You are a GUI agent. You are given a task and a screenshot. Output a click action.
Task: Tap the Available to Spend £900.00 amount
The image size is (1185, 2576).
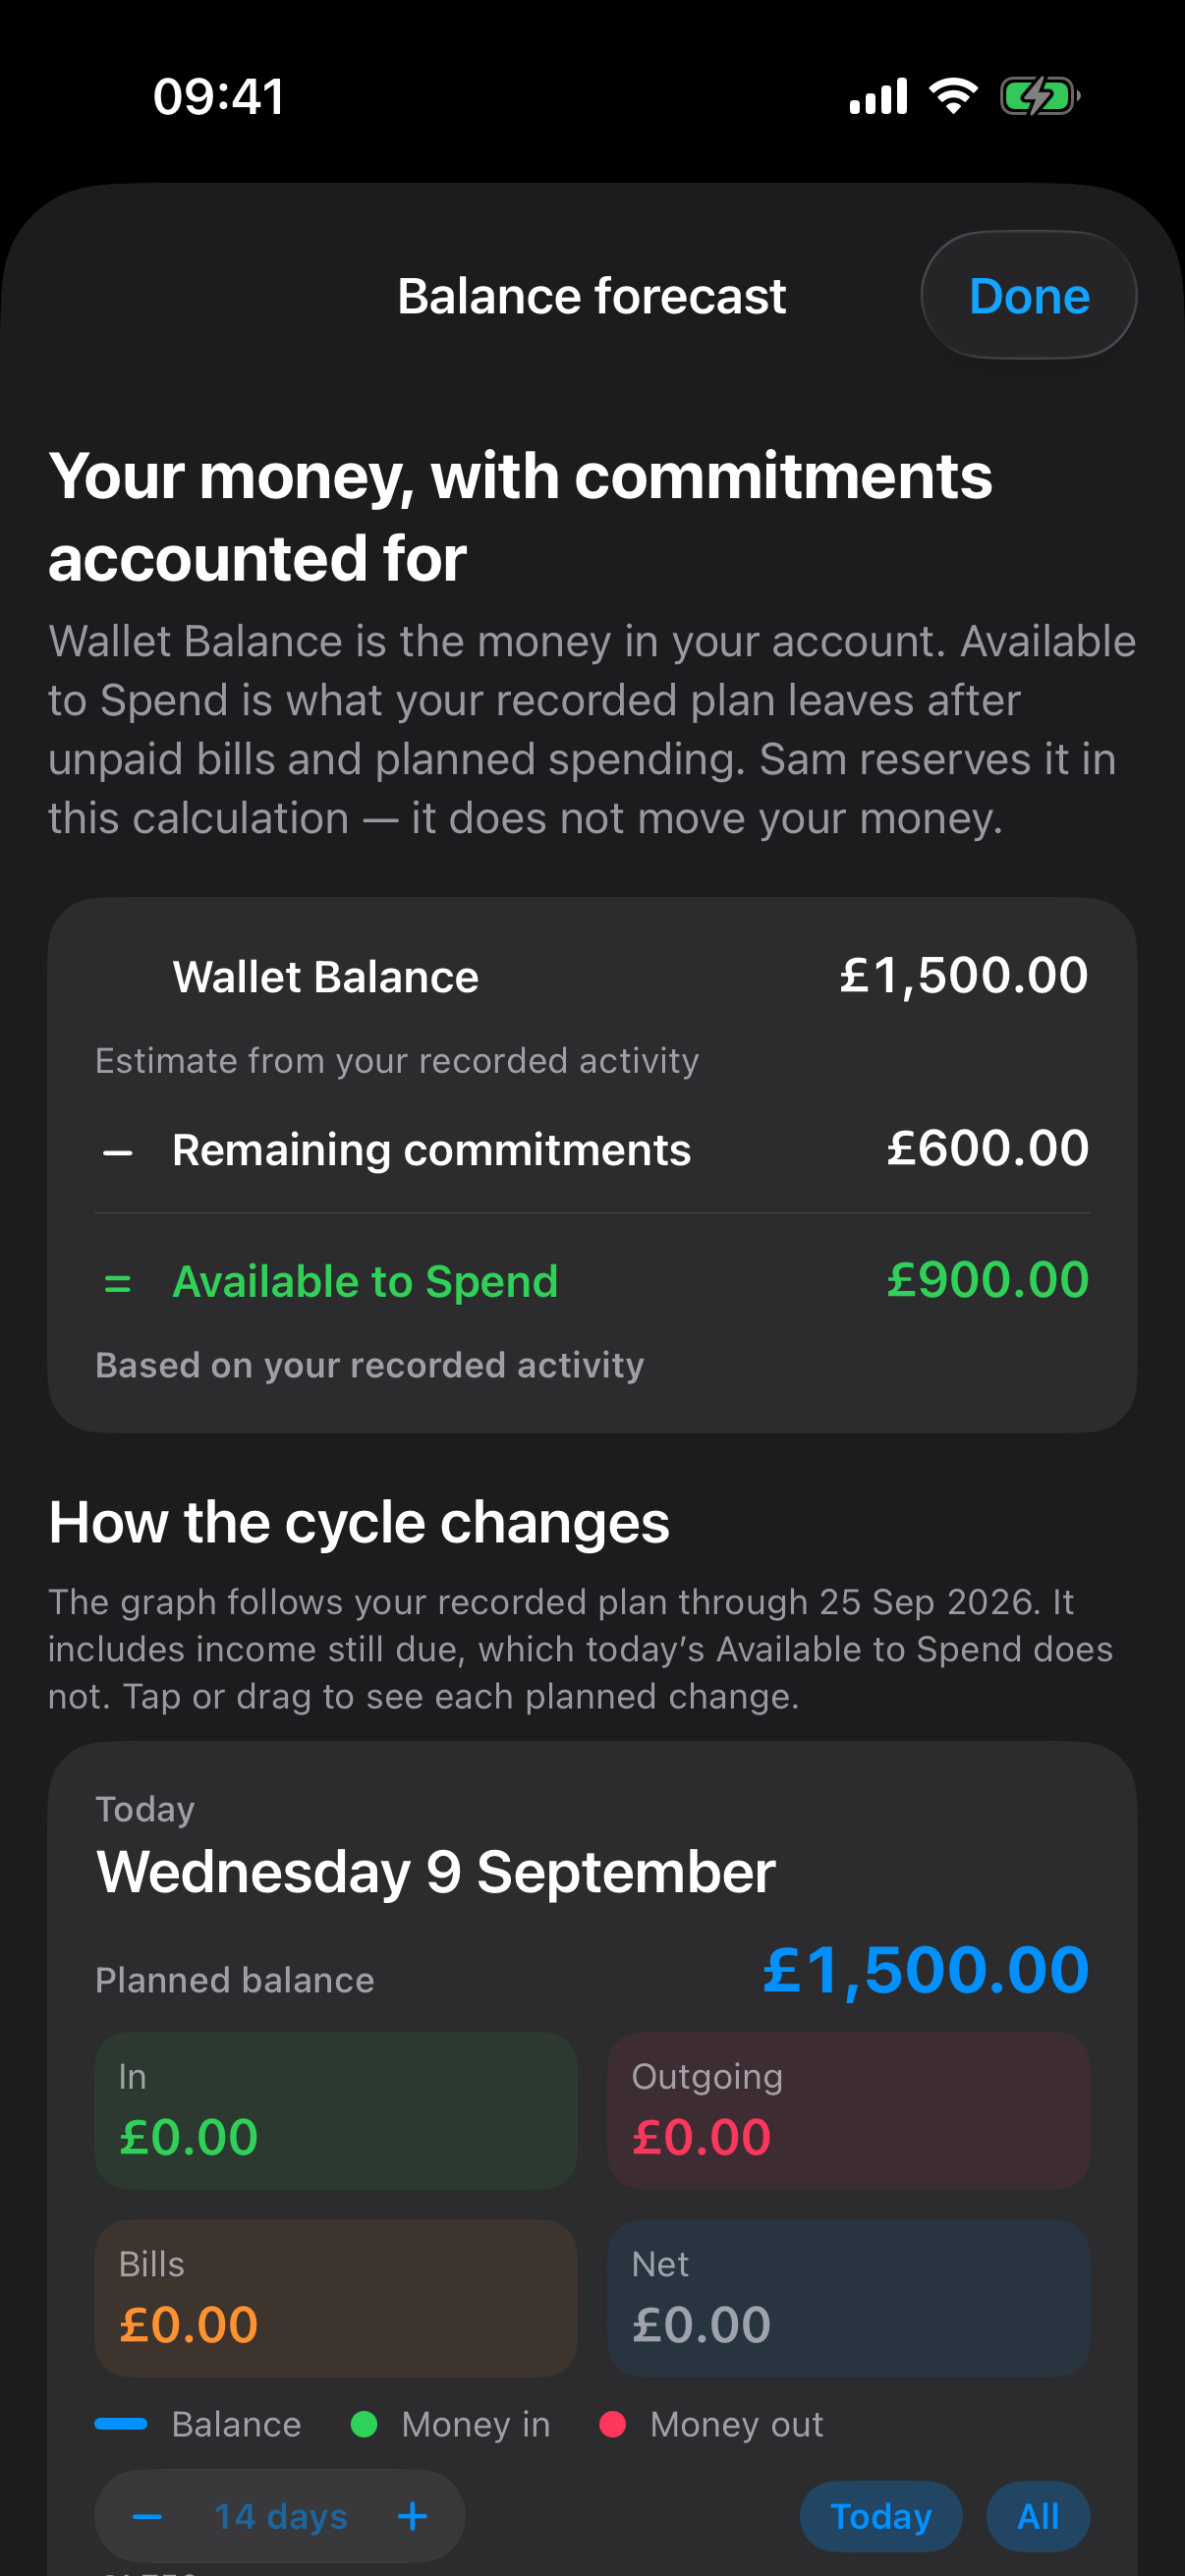click(988, 1280)
